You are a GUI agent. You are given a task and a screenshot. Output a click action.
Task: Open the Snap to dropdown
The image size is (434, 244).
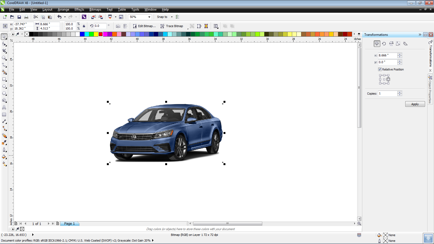[172, 17]
